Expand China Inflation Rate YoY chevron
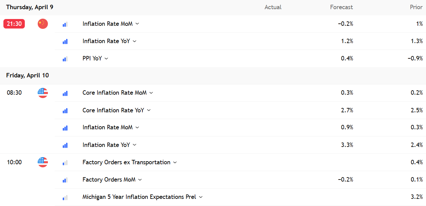The image size is (426, 206). [x=135, y=41]
